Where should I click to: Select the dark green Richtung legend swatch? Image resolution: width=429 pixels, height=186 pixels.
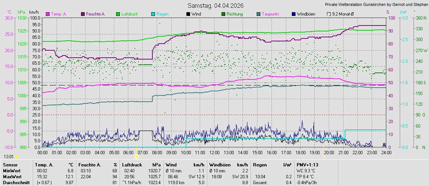point(223,14)
